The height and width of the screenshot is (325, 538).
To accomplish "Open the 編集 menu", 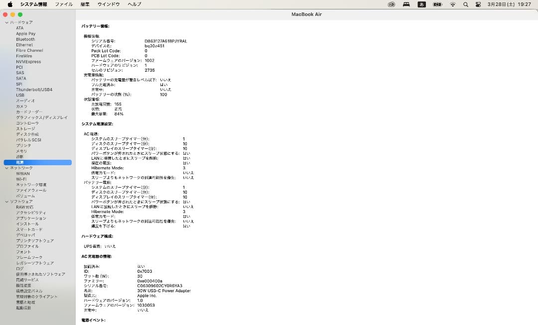I will point(85,4).
